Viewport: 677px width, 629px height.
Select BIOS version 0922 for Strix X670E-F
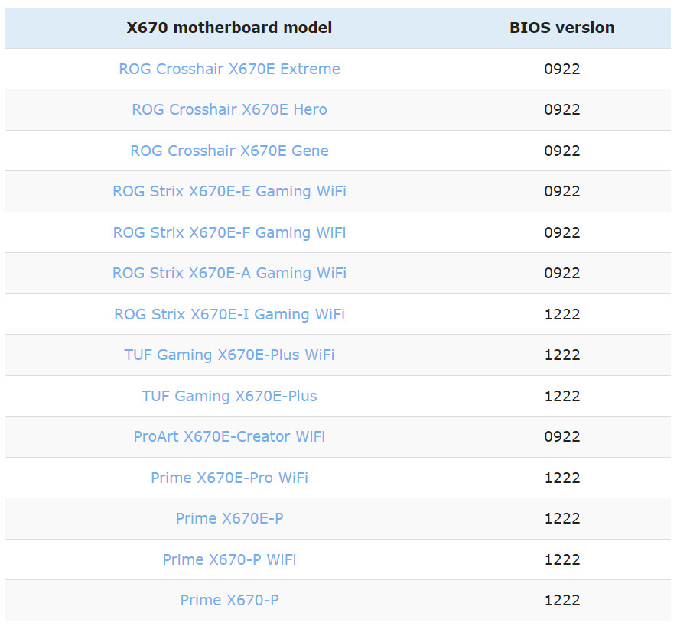click(x=561, y=232)
